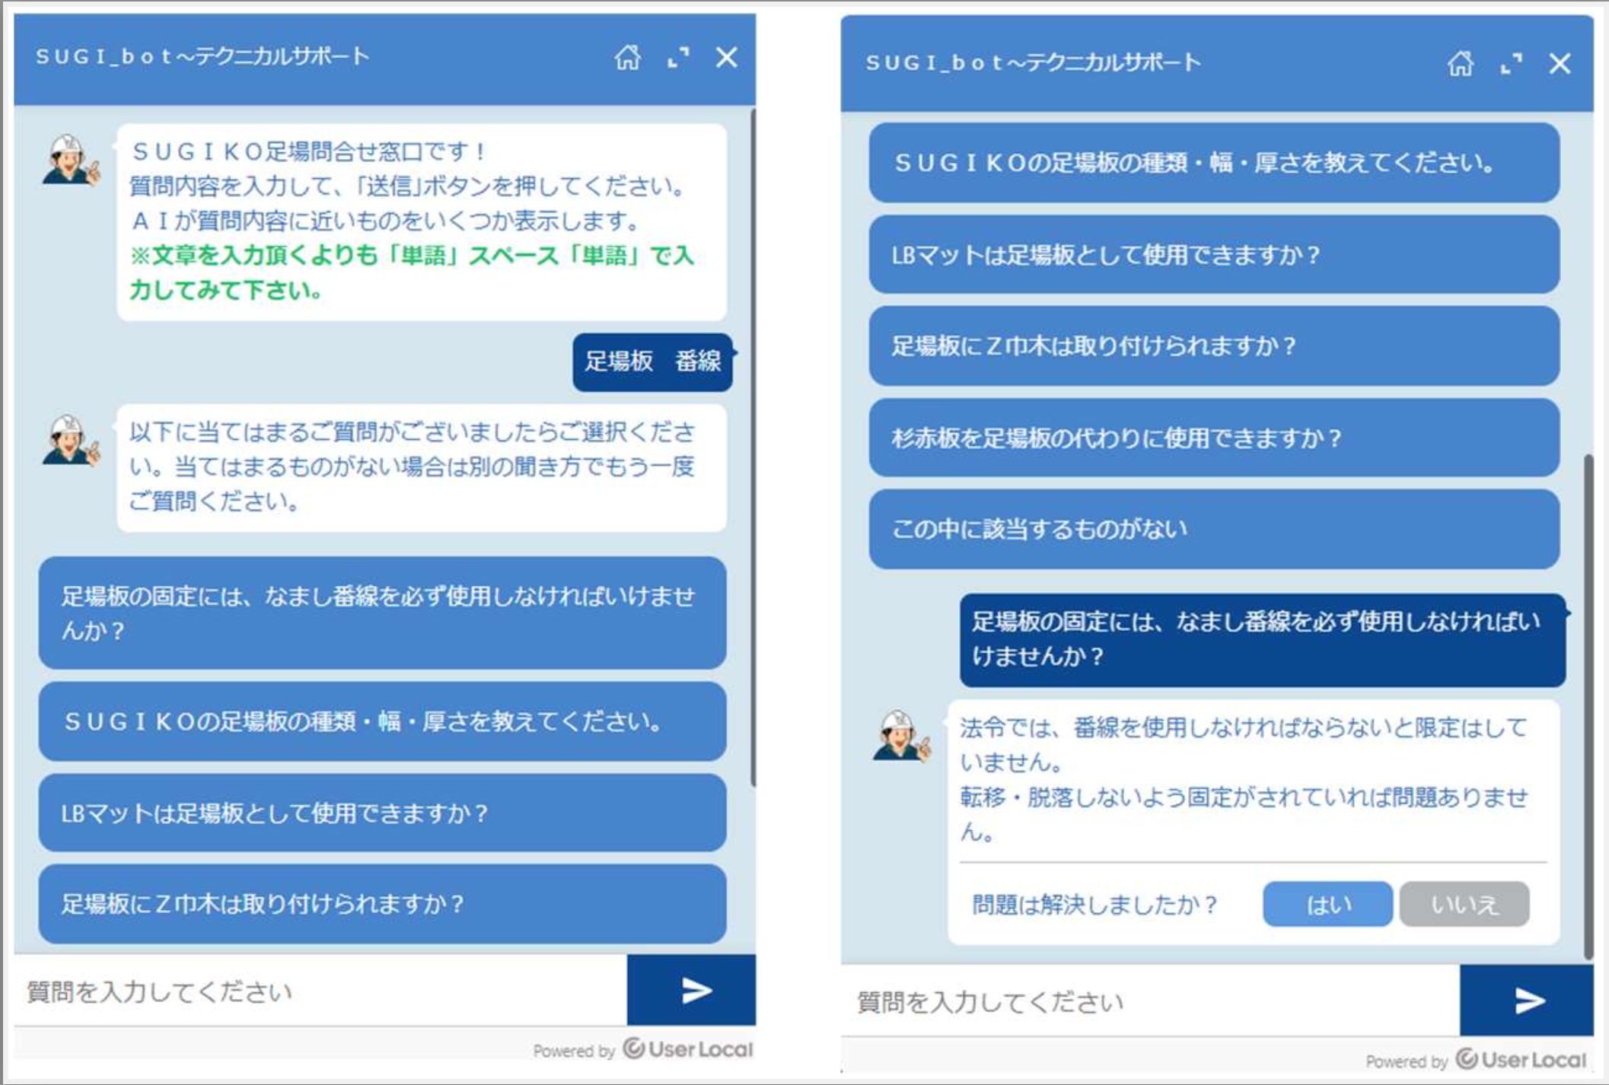Click the green ※文章を入力頂くよりも hint text

tap(412, 272)
